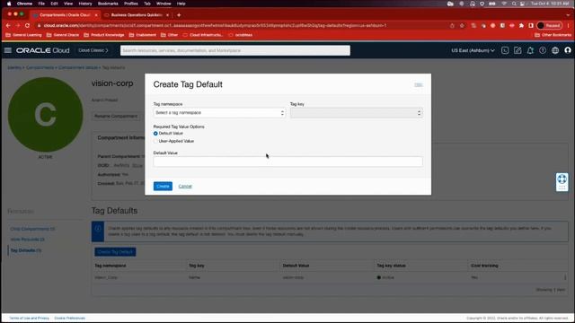Open the Chrome profile Paused button
575x323 pixels.
549,26
